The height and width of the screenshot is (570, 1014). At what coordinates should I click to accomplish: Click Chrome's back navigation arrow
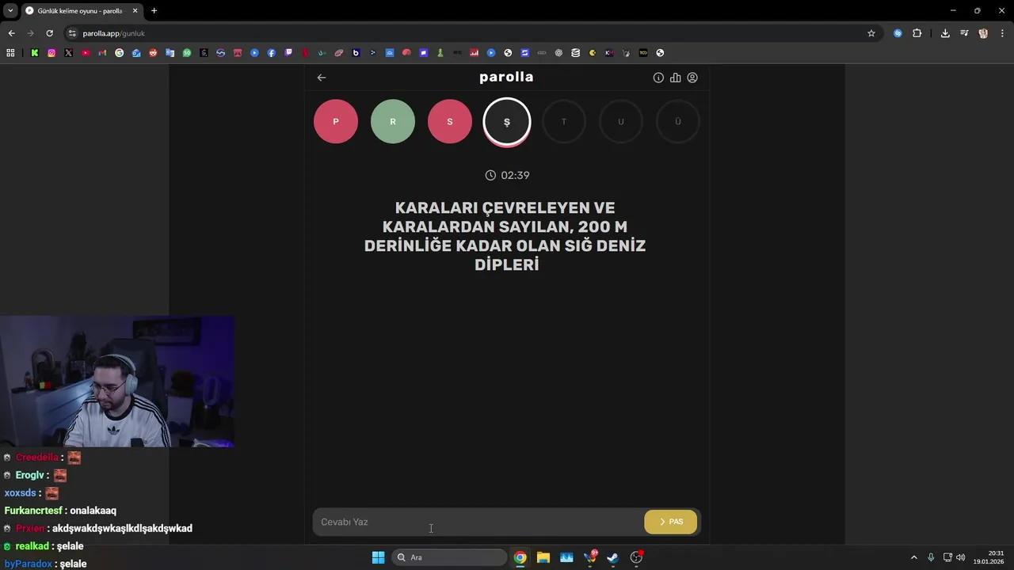(x=11, y=33)
